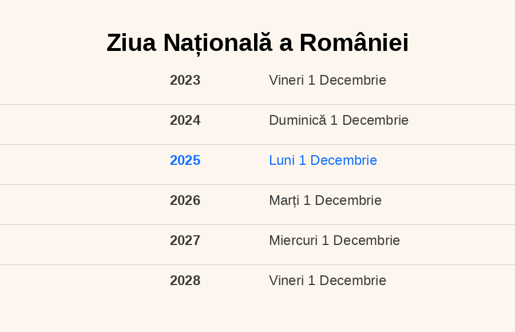Click the word Luni in blue row
The image size is (515, 332).
tap(282, 160)
